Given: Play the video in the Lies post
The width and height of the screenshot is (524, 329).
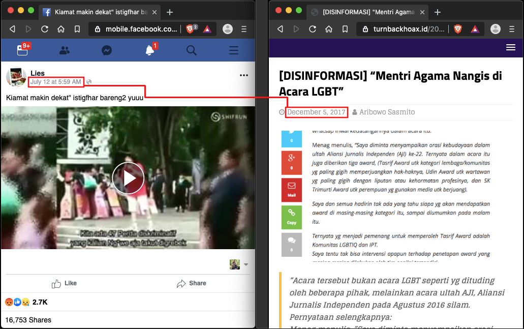Looking at the screenshot, I should 128,178.
